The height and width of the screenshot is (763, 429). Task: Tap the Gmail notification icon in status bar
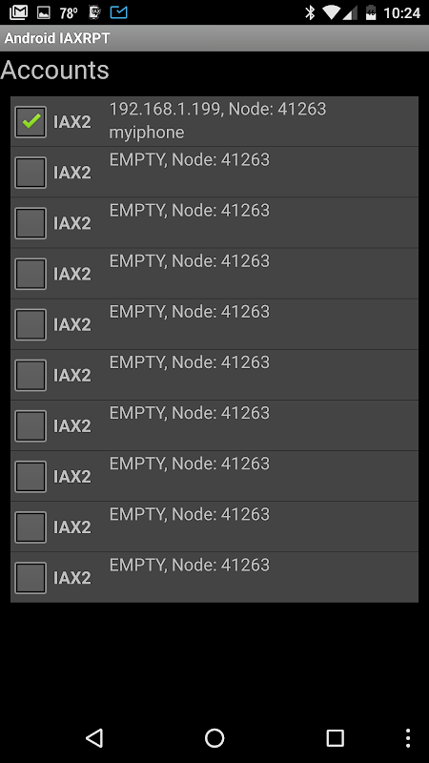click(x=18, y=12)
